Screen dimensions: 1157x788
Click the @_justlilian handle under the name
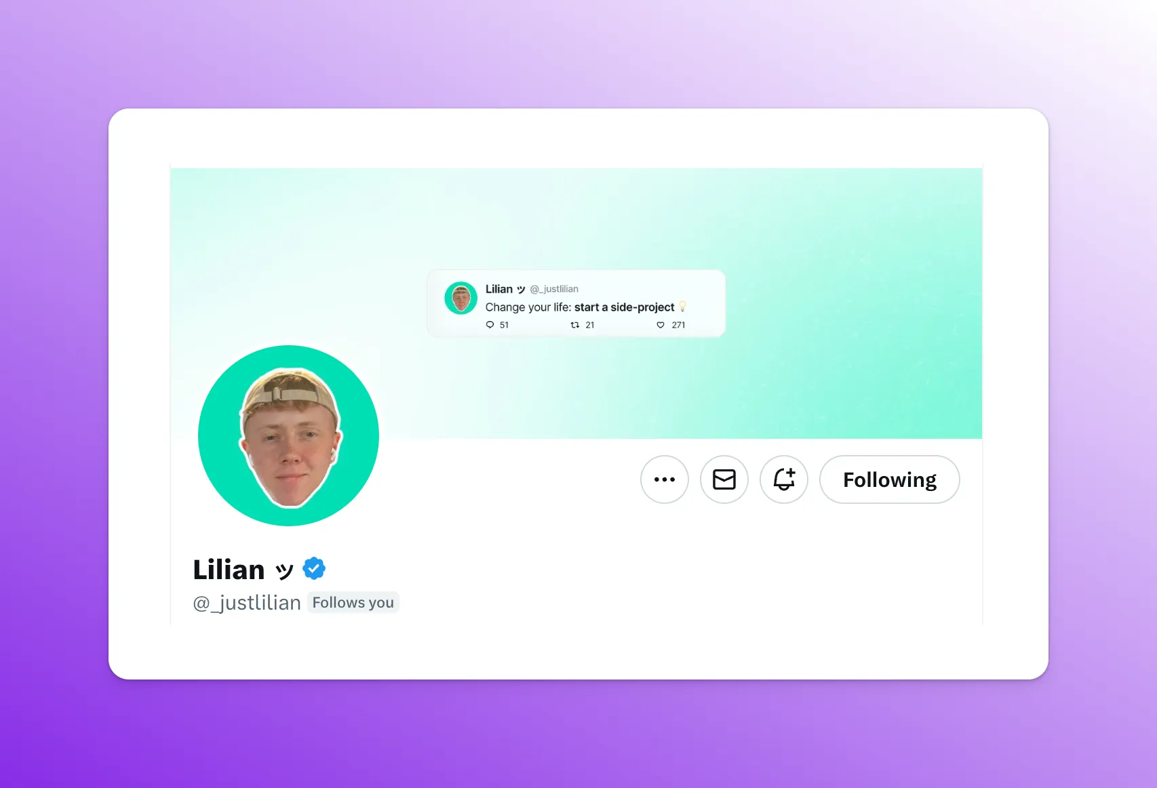click(x=247, y=603)
